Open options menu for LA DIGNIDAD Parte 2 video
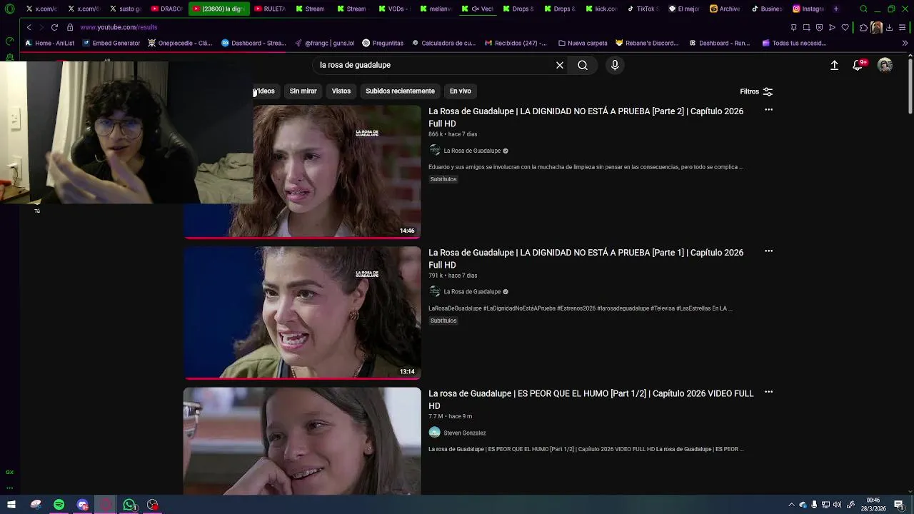Viewport: 914px width, 514px height. (768, 110)
